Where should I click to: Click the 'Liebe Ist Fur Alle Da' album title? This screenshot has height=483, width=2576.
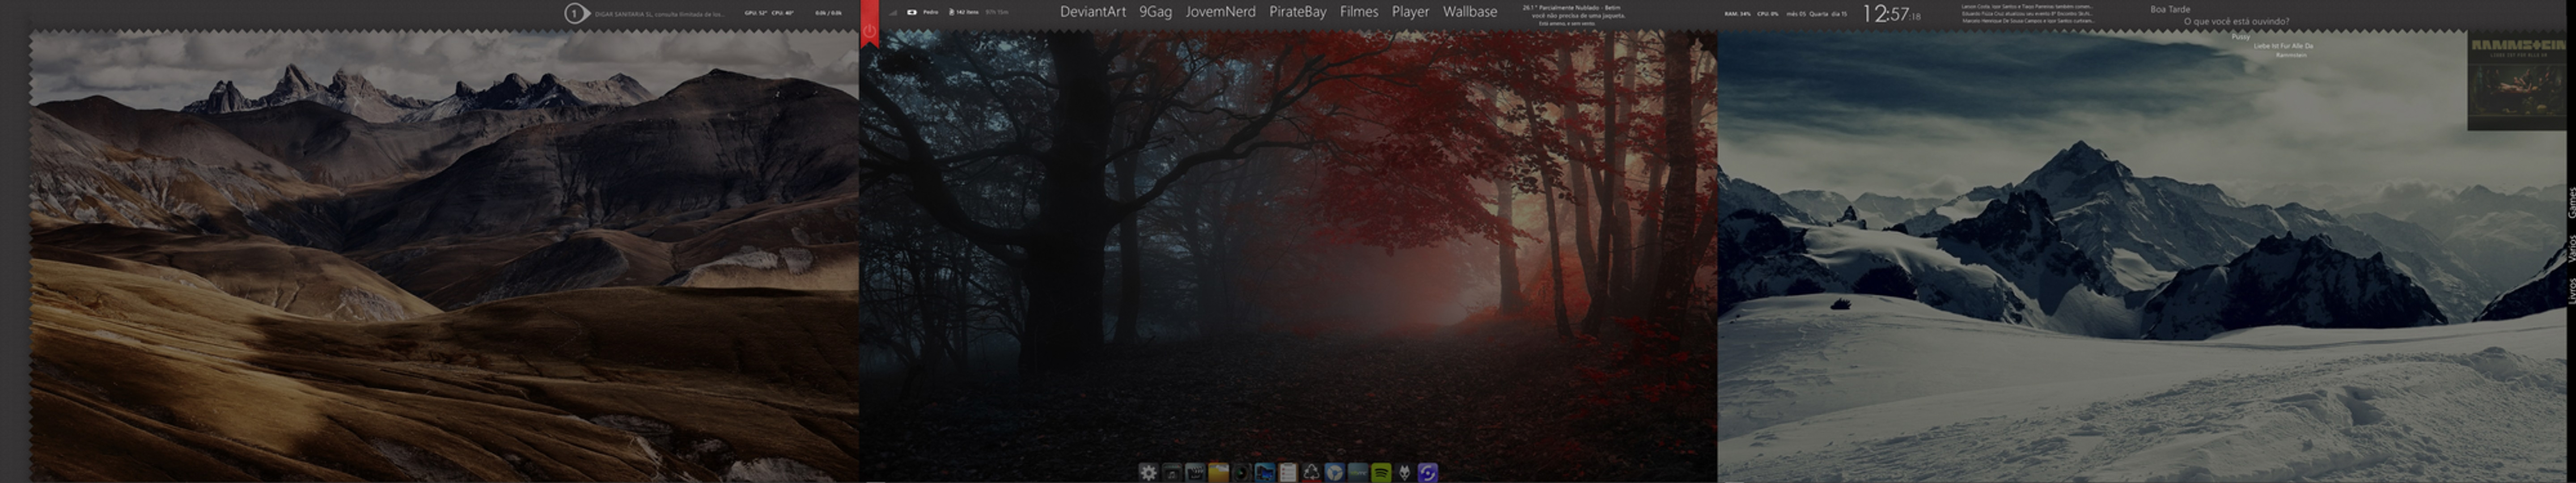pos(2283,46)
